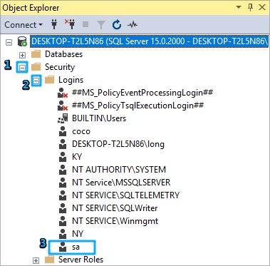Click the user icon beside NT SERVICE\SQLTELEMETRY
Screen dimensions: 270x266
(63, 195)
